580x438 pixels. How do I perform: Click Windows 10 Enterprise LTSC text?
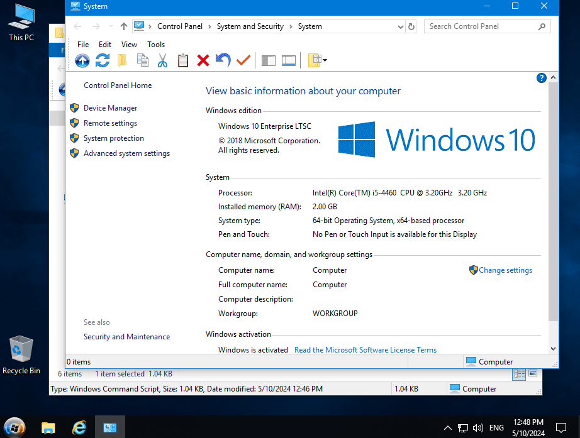point(264,126)
